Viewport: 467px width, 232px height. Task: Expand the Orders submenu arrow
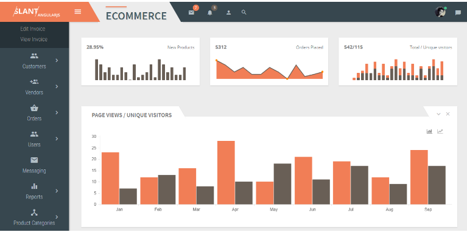[57, 112]
